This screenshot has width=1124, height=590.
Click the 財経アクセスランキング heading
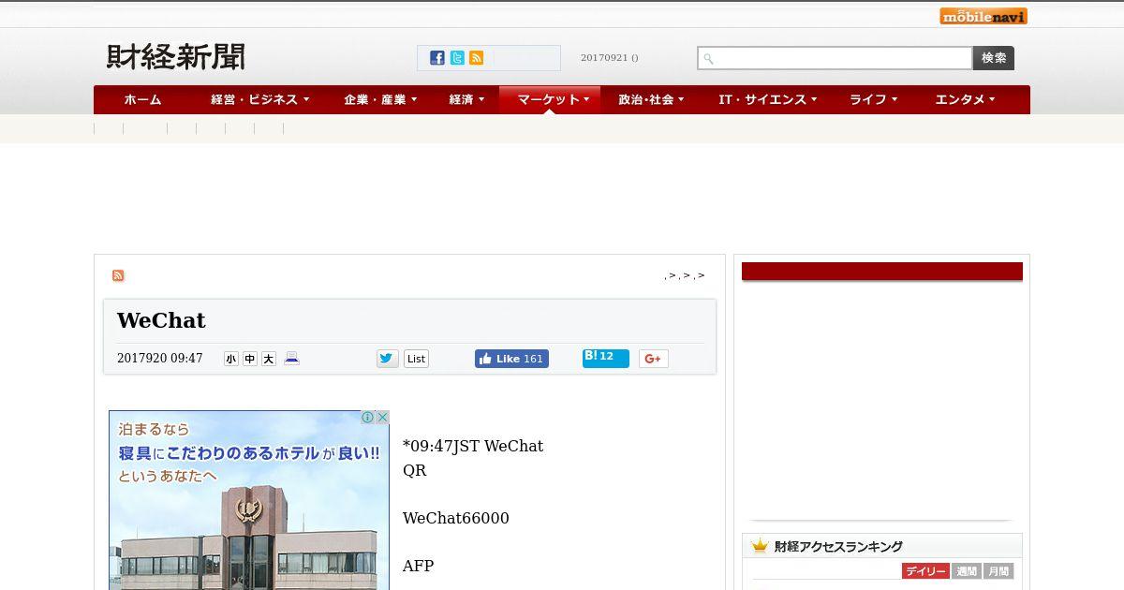pos(838,546)
